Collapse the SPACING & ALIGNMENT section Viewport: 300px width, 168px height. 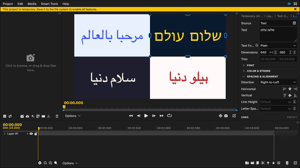click(269, 77)
